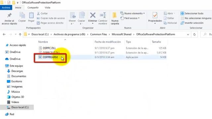
Task: Click Historial in the ribbon
Action: 170,23
